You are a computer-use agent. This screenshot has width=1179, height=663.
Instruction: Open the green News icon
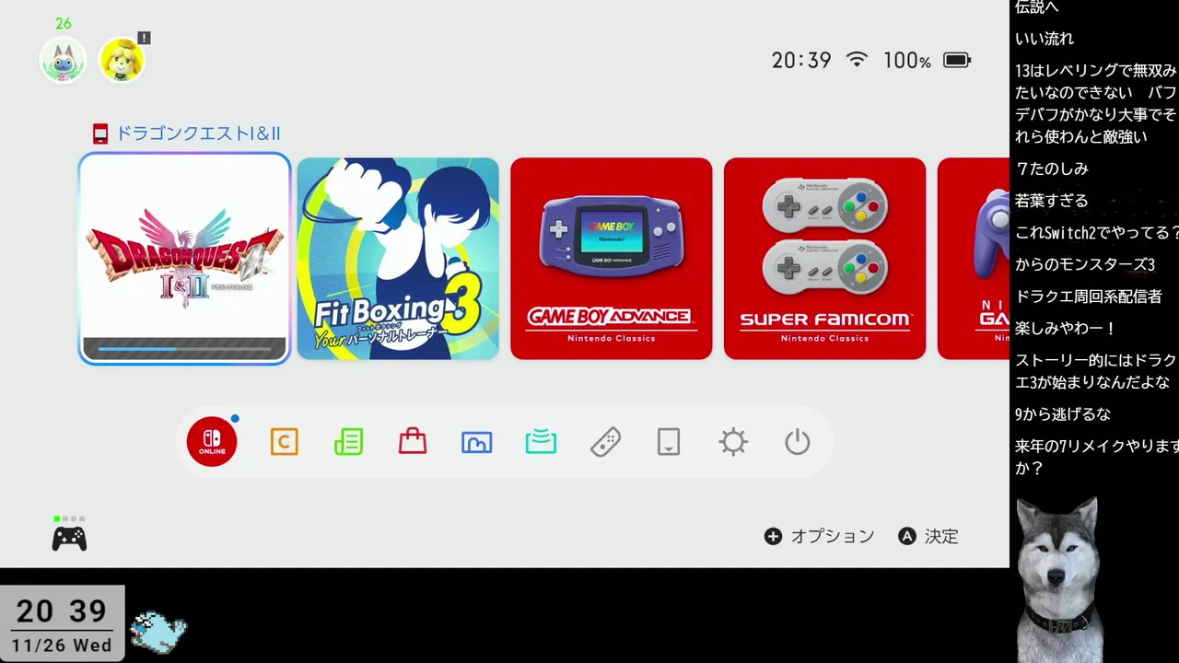[x=348, y=442]
